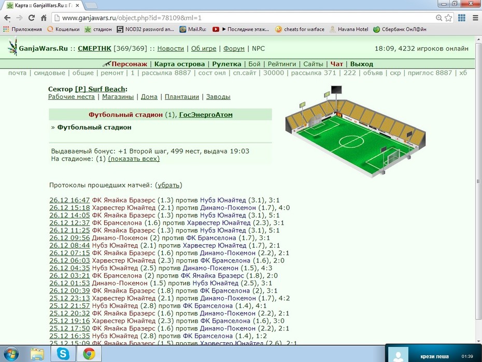This screenshot has height=362, width=482.
Task: Open the Сбербанк ОнЛ@йн bookmark
Action: (x=400, y=29)
